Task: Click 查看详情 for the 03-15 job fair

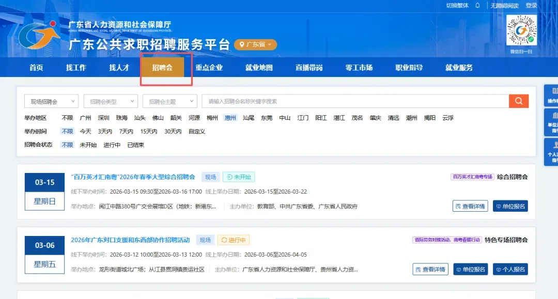Action: (x=470, y=206)
